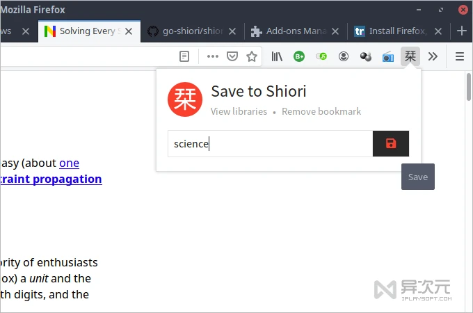473x313 pixels.
Task: Click the 'unit' italic word in article
Action: [39, 279]
